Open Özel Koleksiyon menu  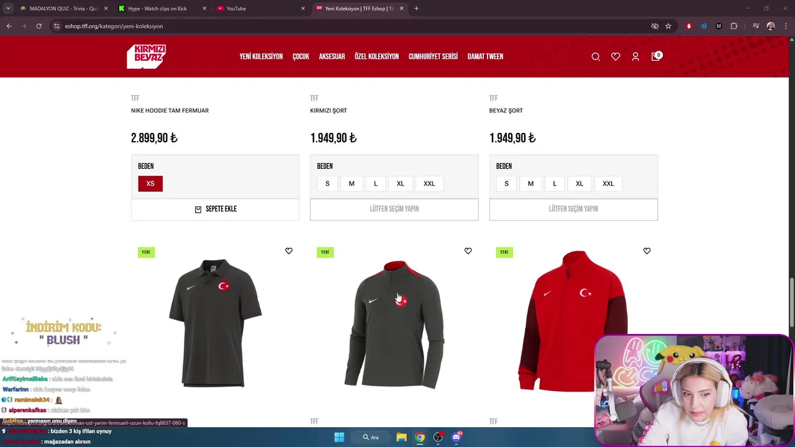[x=376, y=56]
